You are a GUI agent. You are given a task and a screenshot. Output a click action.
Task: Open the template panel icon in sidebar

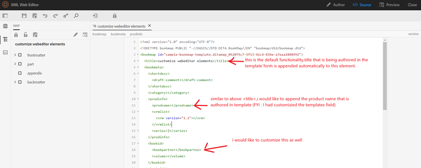coord(5,53)
